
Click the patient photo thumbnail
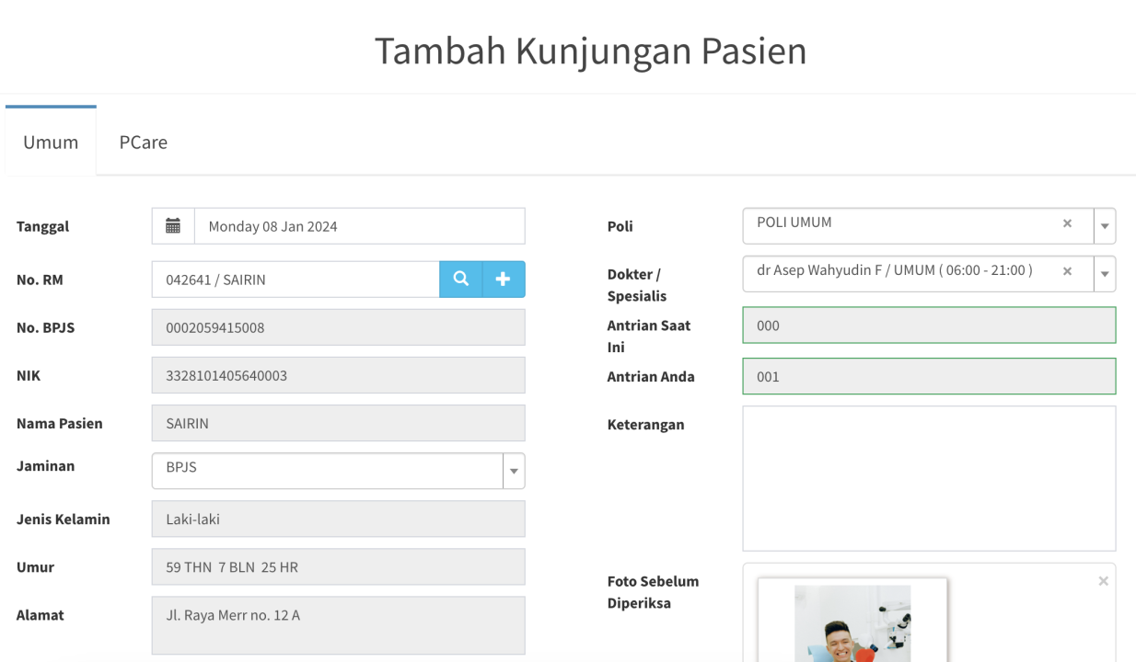[x=852, y=623]
